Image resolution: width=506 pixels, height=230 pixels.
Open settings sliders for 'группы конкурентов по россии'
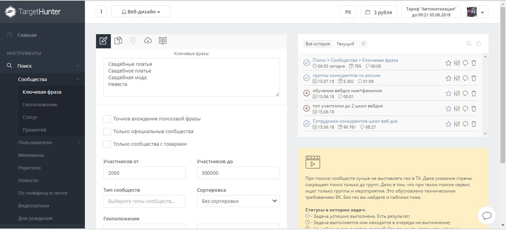457,78
